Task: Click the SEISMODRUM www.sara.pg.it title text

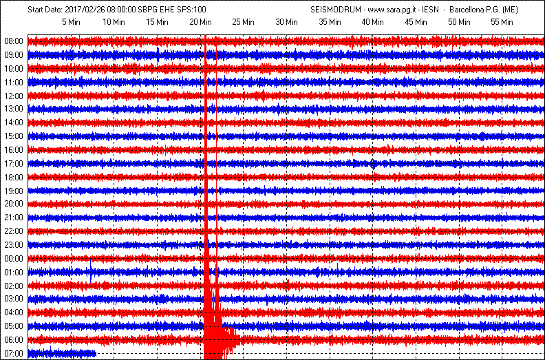Action: (x=414, y=10)
